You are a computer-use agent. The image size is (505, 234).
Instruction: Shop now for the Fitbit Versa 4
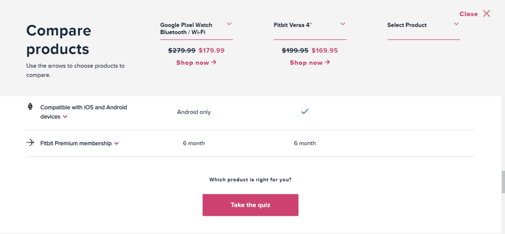pos(310,63)
